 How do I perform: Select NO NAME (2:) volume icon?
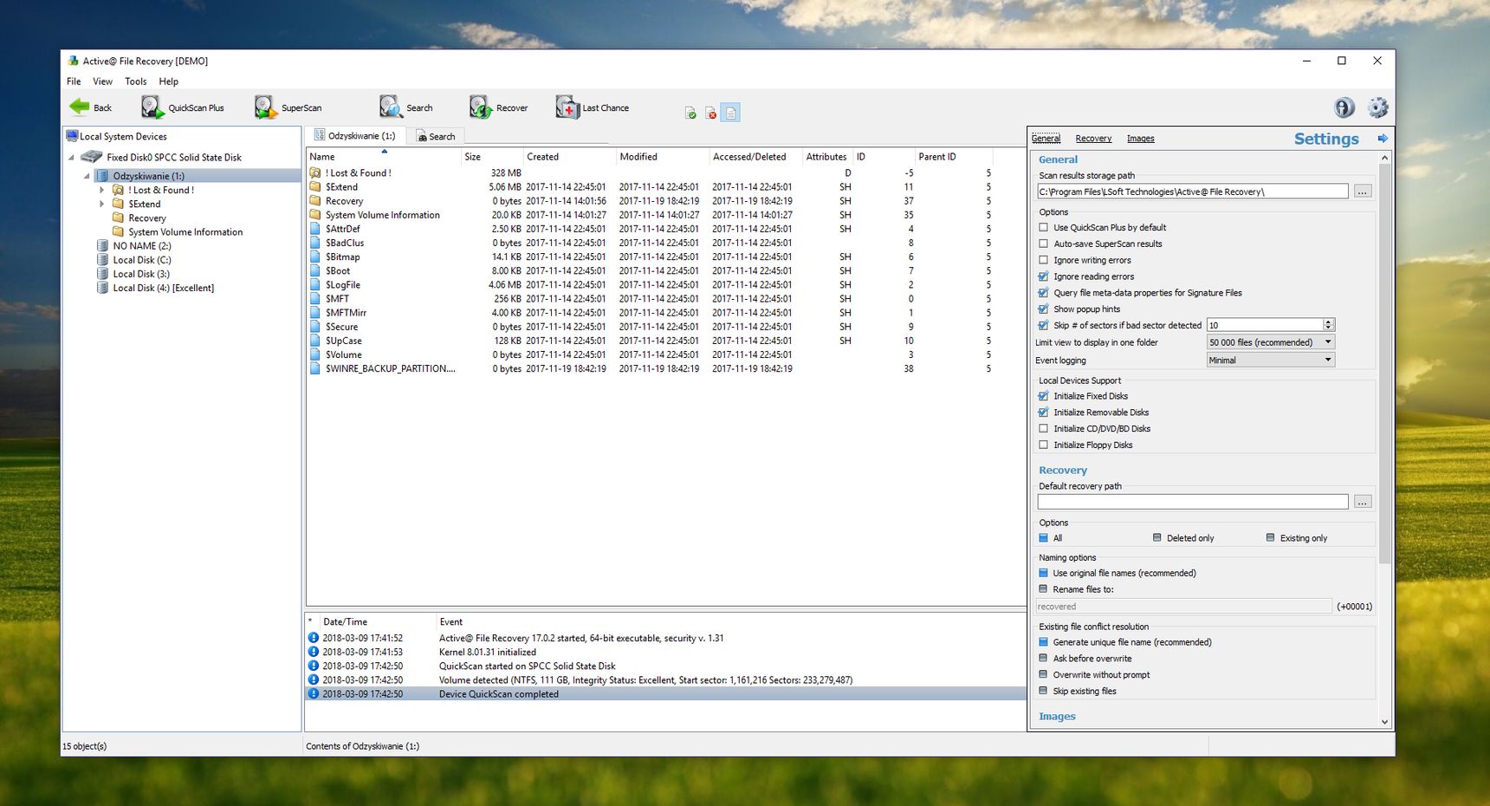coord(103,246)
